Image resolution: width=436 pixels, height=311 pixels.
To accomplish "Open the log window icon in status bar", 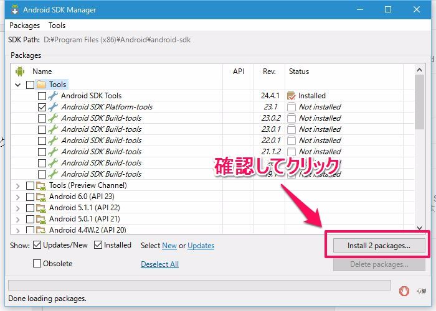I will click(x=422, y=291).
